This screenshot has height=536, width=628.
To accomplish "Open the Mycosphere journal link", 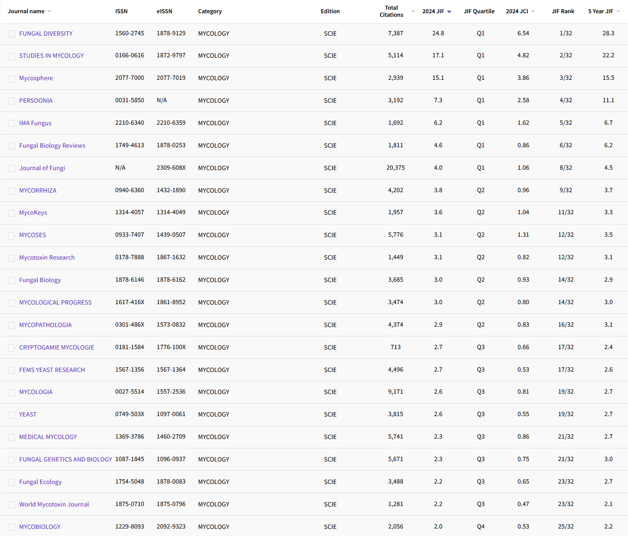I will 36,78.
